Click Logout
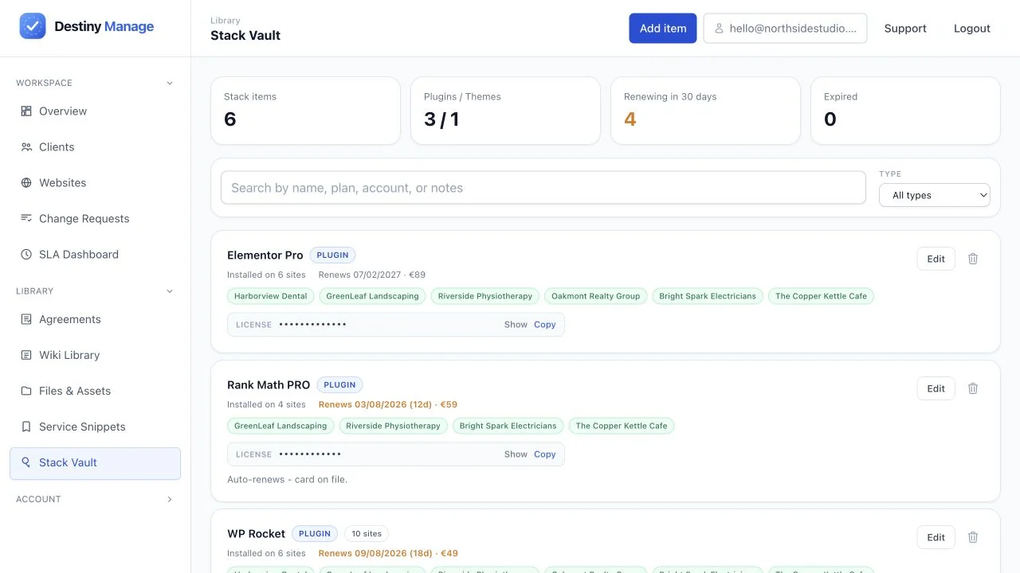 (x=972, y=28)
